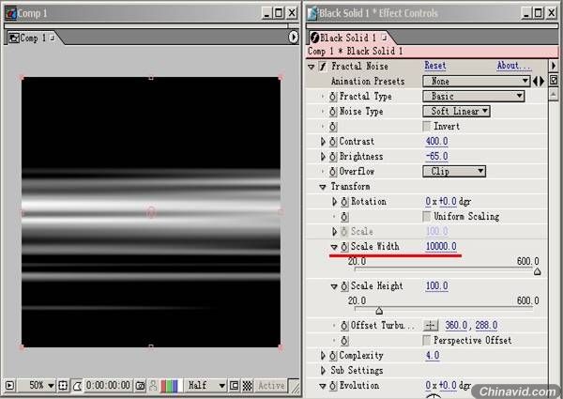Click the Reset link for Fractal Noise
The image size is (563, 399).
click(x=435, y=66)
